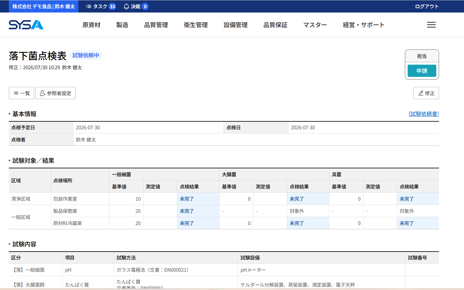Click the ガラス電極法 test method text
Screen dimensions: 464x290
pyautogui.click(x=153, y=270)
